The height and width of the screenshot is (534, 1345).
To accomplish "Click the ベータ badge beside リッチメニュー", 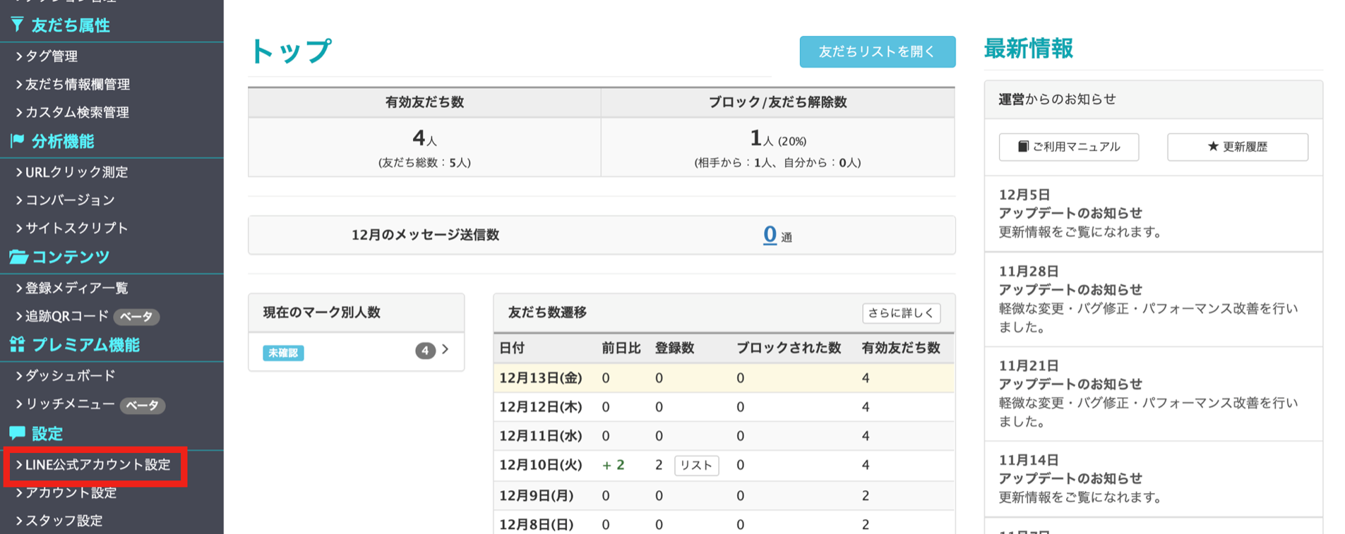I will [x=142, y=406].
